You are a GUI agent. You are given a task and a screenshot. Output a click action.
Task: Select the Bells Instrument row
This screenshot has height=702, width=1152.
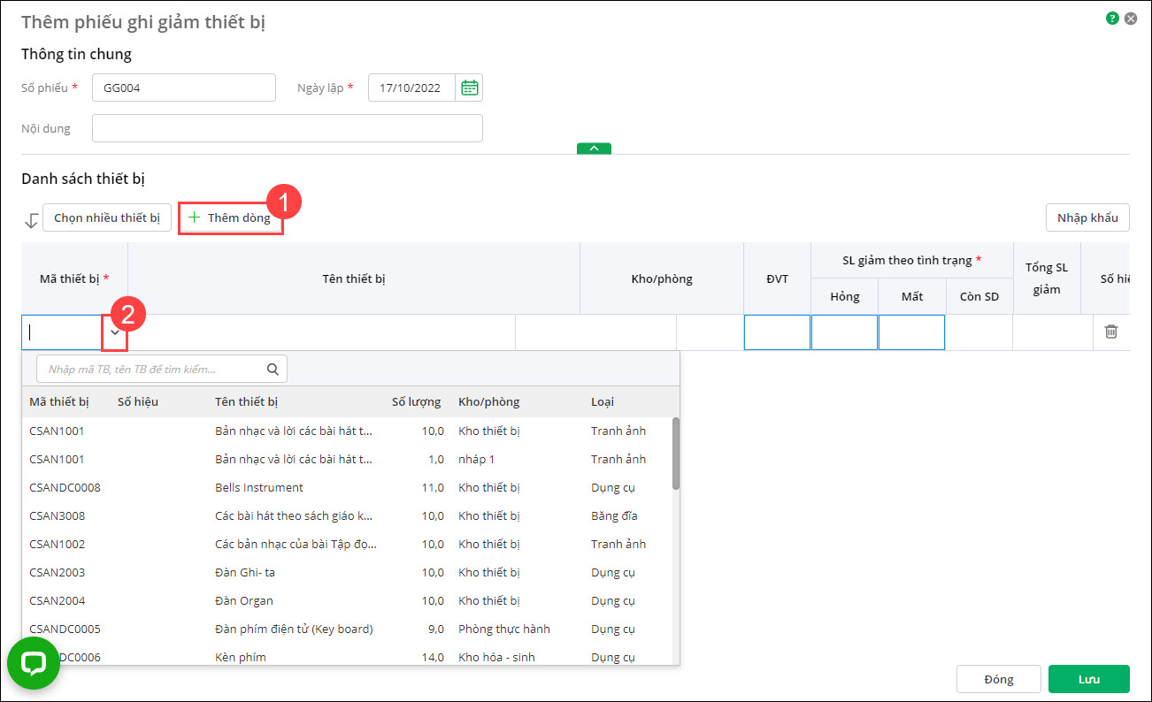click(x=347, y=488)
